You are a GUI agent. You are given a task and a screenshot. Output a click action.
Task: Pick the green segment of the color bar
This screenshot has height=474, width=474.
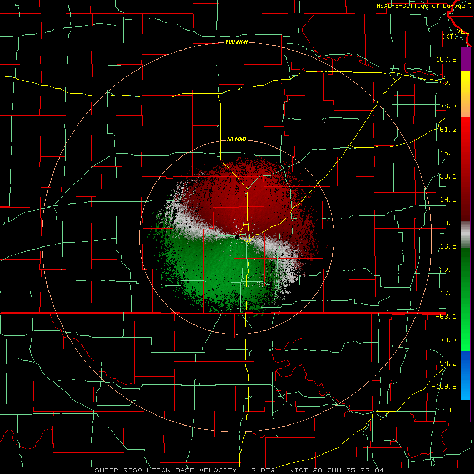465,299
